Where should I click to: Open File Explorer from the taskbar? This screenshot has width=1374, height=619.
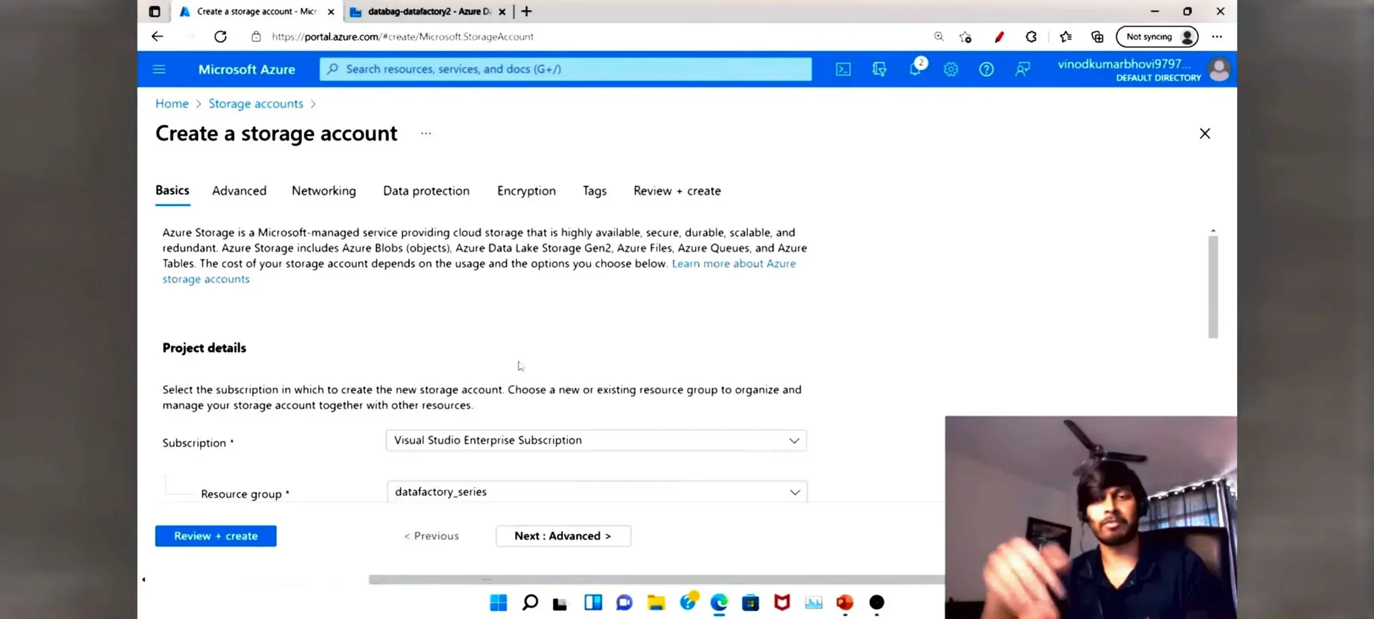click(x=656, y=603)
